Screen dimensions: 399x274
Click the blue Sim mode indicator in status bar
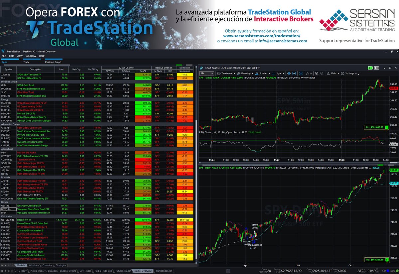pyautogui.click(x=388, y=271)
